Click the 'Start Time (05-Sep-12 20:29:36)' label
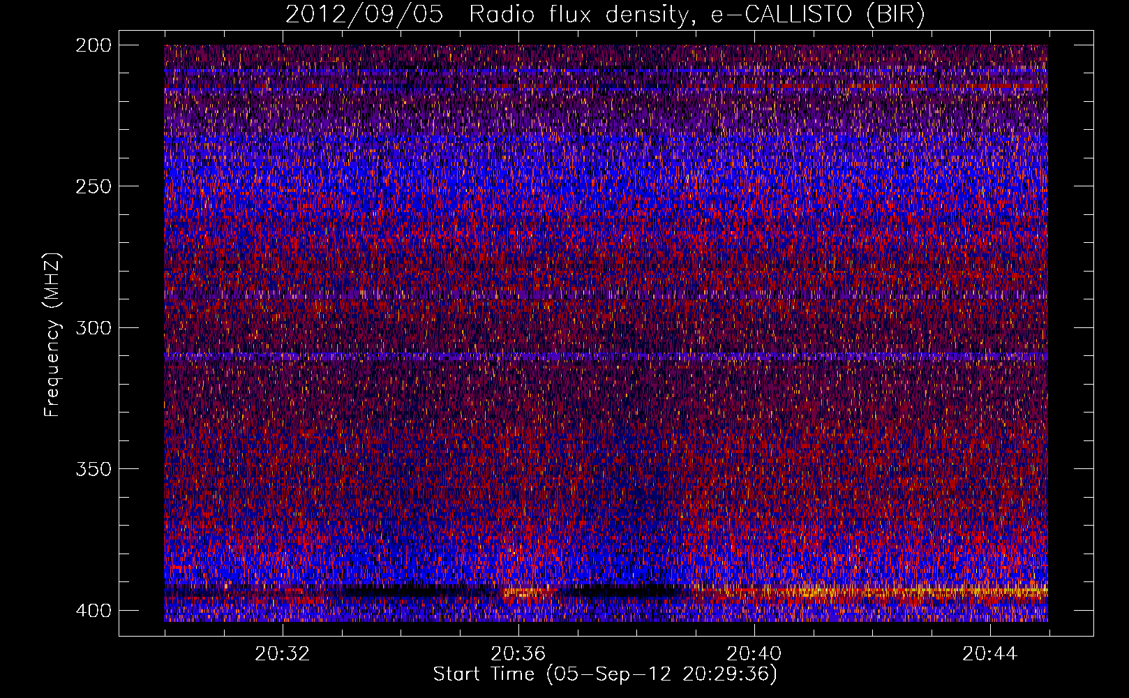 click(x=605, y=674)
